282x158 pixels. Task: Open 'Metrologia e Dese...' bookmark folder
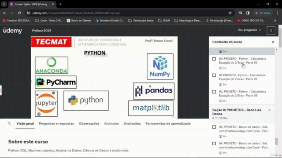188,21
